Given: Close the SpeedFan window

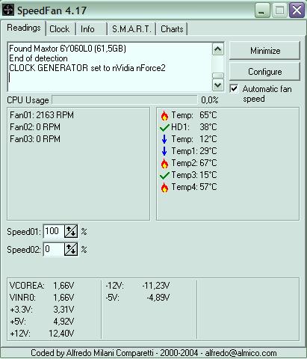Looking at the screenshot, I should (x=297, y=10).
